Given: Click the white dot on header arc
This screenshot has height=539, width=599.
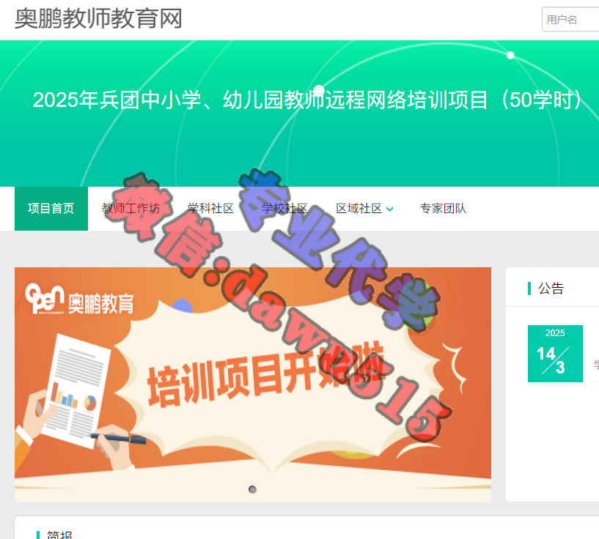Looking at the screenshot, I should pos(510,56).
